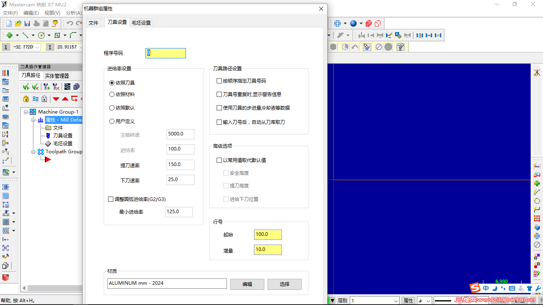This screenshot has width=543, height=305.
Task: Click select all operations green check icon
Action: [x=26, y=87]
